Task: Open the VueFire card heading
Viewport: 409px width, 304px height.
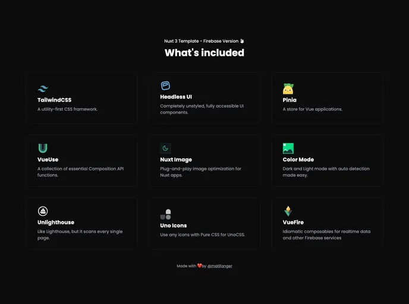Action: pos(294,222)
